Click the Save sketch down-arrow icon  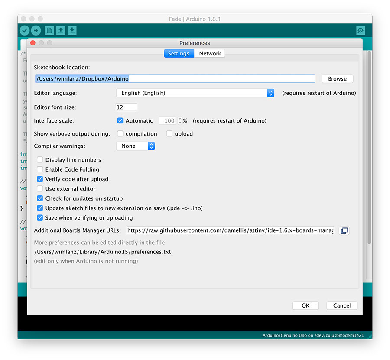click(72, 31)
